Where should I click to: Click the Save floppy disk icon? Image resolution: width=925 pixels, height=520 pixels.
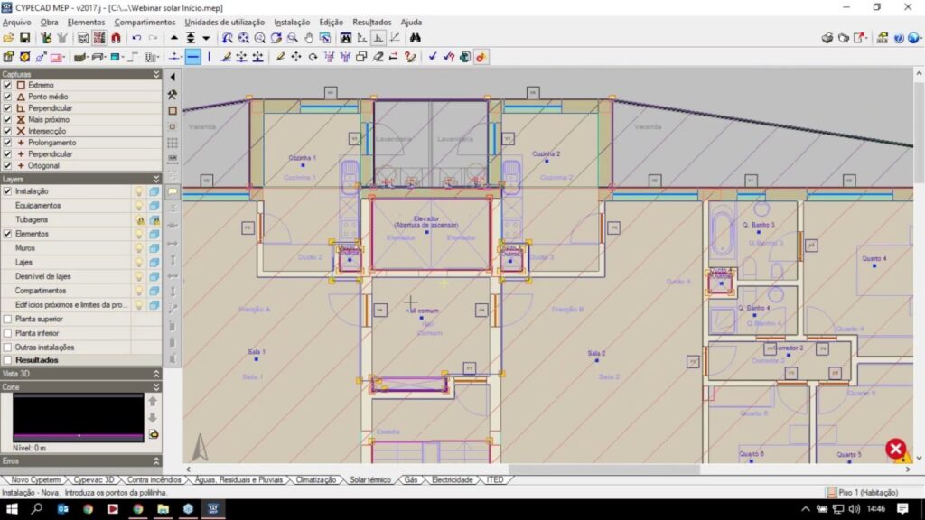pyautogui.click(x=25, y=38)
